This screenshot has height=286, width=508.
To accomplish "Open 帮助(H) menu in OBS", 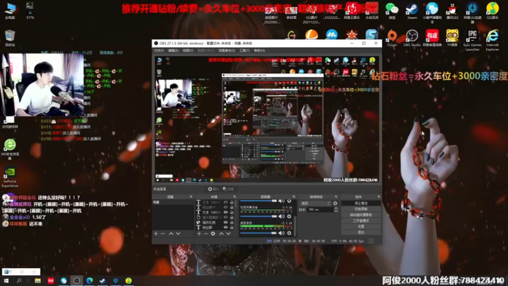I will (260, 51).
